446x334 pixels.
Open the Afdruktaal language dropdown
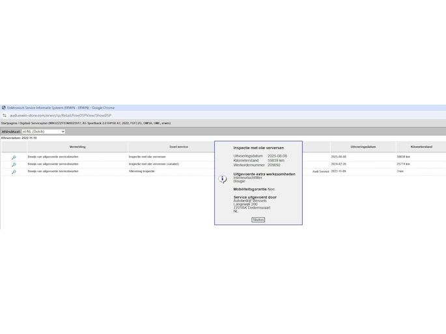click(x=43, y=132)
